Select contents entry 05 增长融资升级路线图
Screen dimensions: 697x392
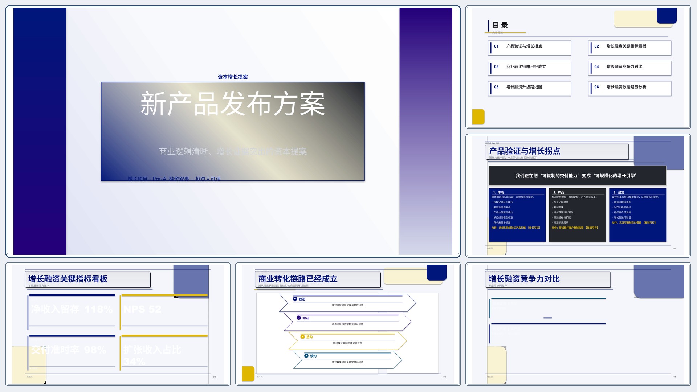[529, 89]
